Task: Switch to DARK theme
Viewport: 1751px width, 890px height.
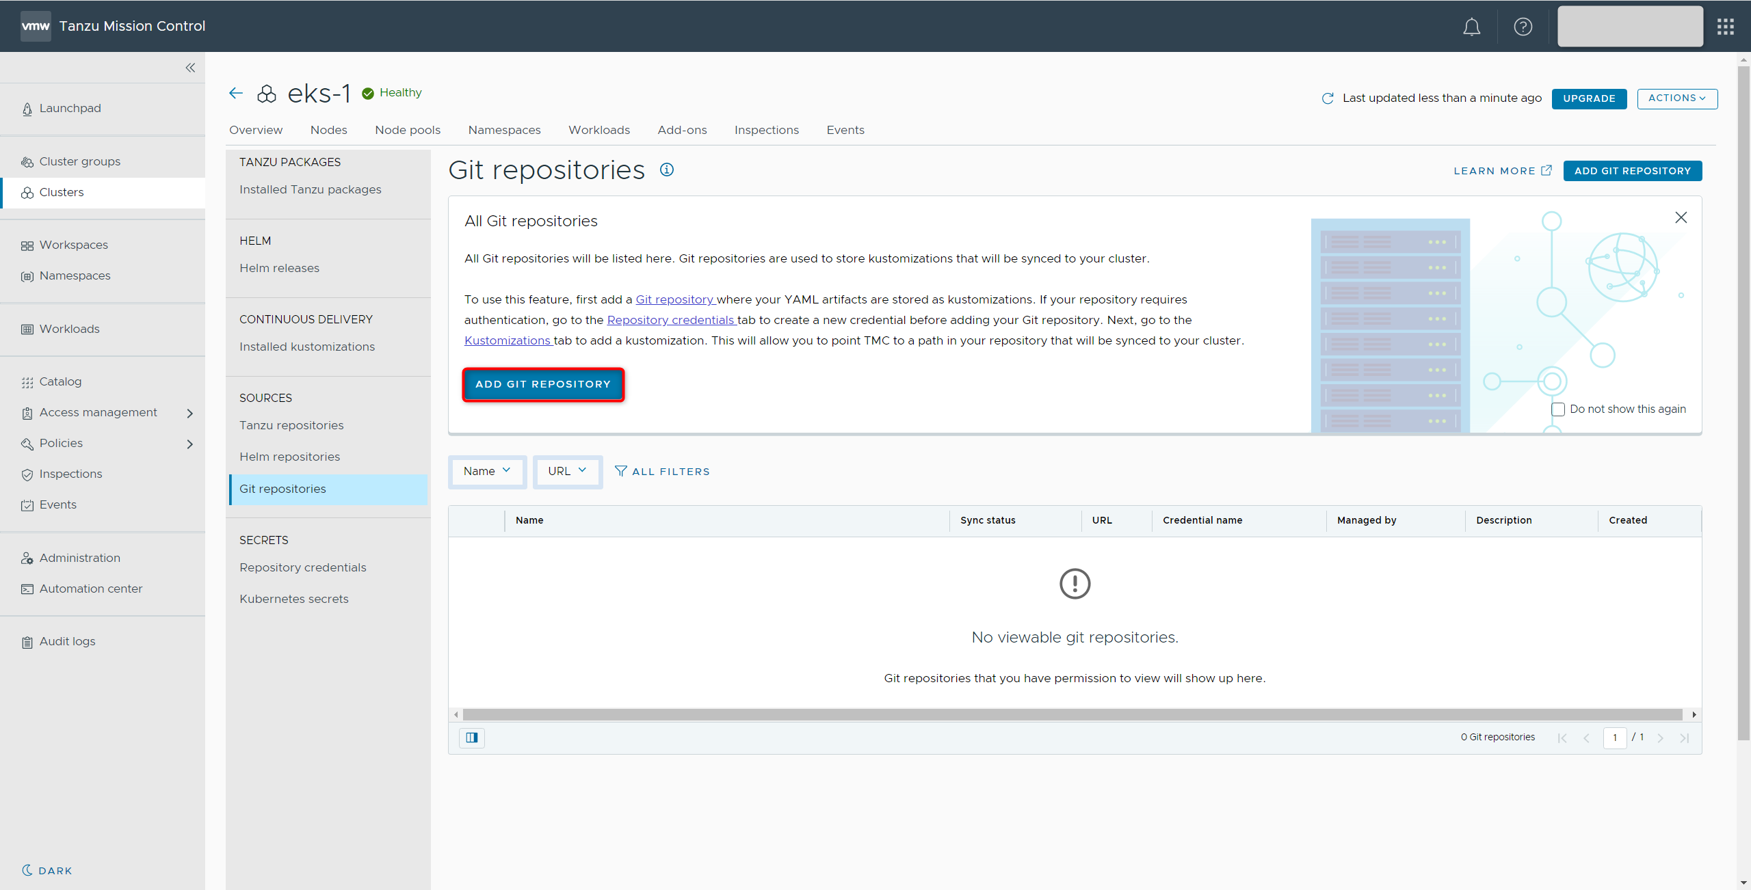Action: (47, 870)
